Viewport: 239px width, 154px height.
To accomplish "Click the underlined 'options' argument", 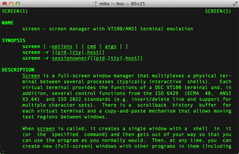I will coord(62,46).
